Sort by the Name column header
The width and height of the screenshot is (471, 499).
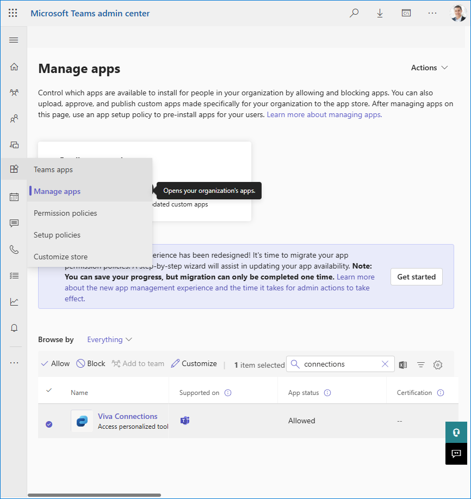pos(79,393)
